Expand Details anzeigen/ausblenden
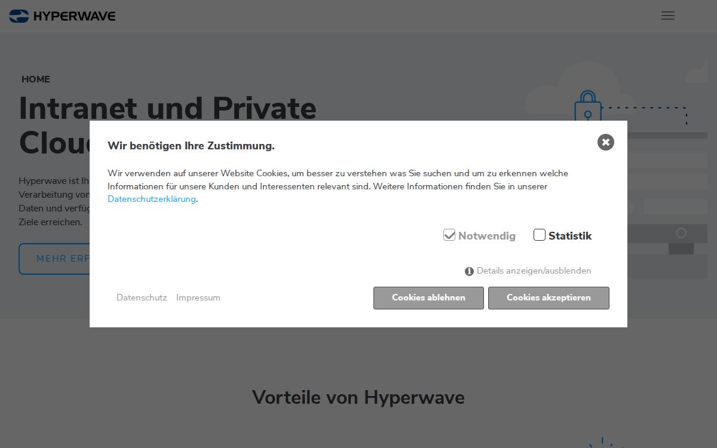Screen dimensions: 717x448 coord(528,271)
